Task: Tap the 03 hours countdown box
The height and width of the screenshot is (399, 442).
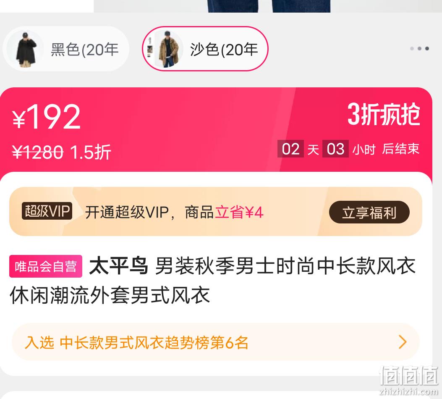Action: (335, 149)
